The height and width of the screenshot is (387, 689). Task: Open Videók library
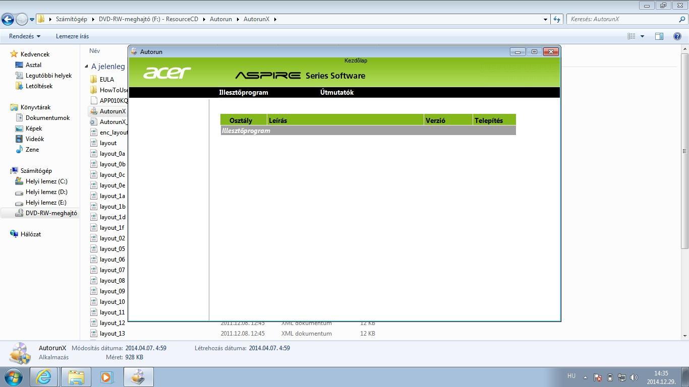coord(35,139)
